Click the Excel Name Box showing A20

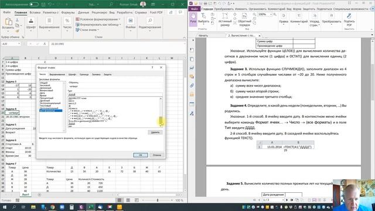[x=11, y=44]
